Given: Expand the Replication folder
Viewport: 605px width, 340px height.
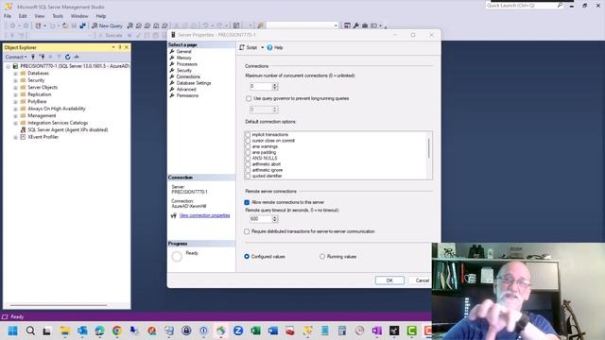Looking at the screenshot, I should 15,94.
